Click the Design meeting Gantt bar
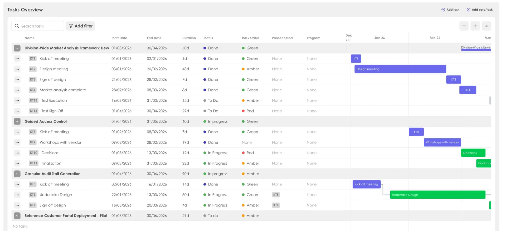This screenshot has width=506, height=231. [400, 69]
